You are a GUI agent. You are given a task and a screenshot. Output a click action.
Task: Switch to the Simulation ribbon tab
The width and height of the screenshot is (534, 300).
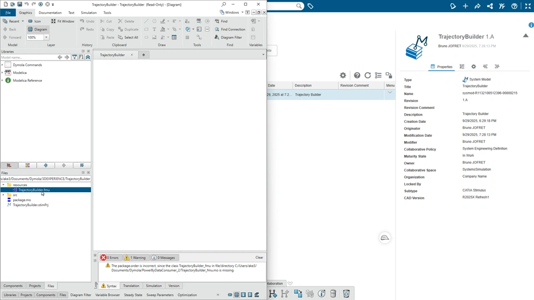point(88,13)
